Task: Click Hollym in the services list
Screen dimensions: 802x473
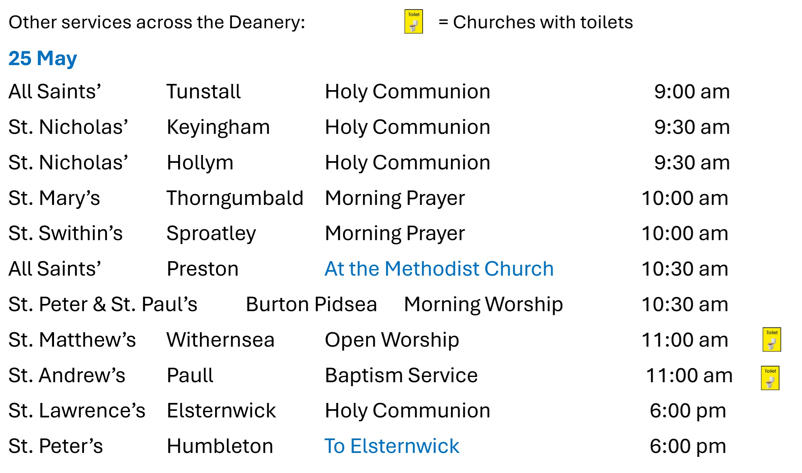Action: click(x=200, y=163)
